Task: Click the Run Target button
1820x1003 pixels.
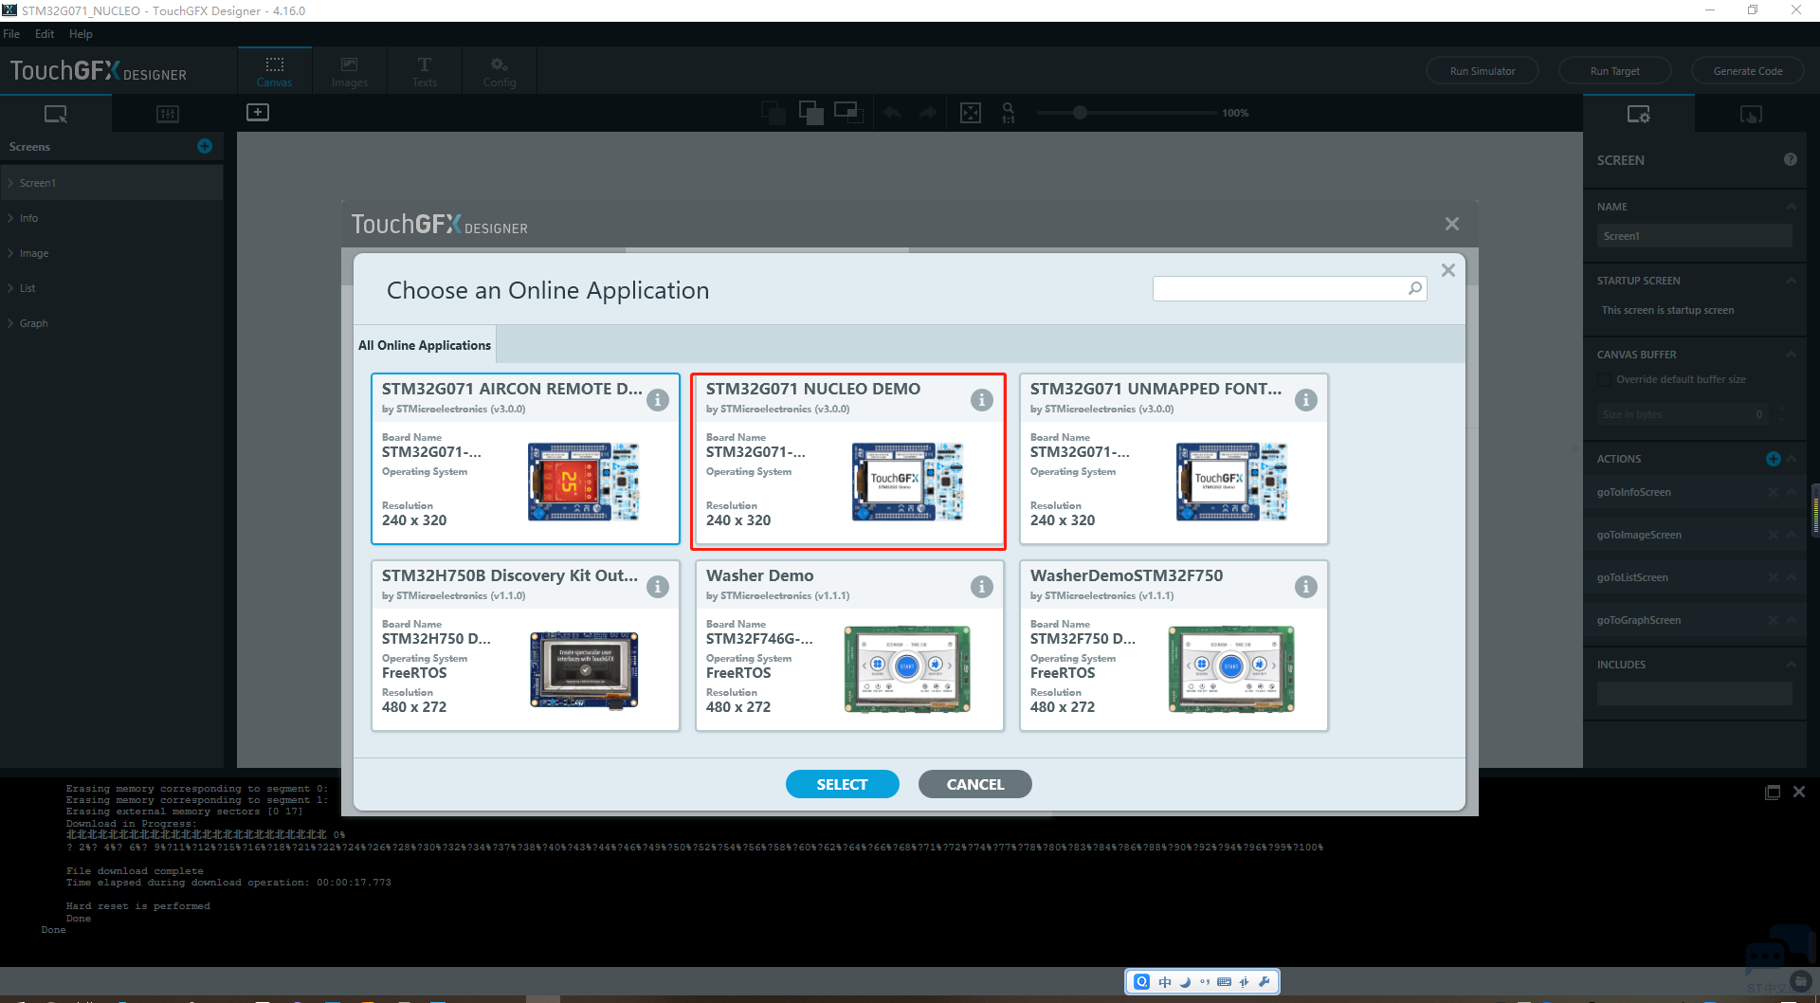Action: click(x=1615, y=71)
